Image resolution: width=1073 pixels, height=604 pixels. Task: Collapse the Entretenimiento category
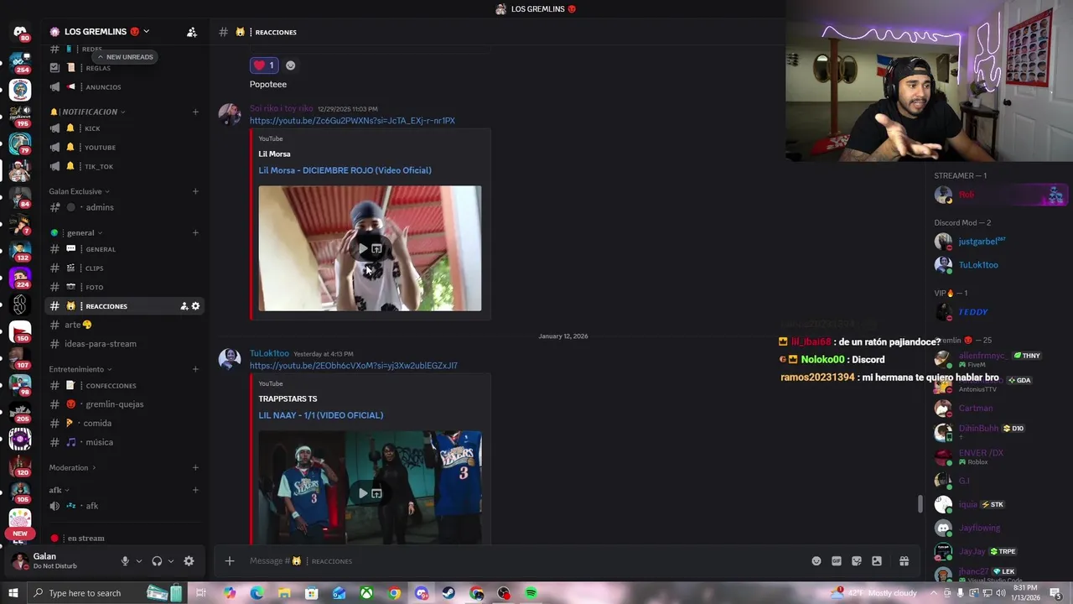point(79,369)
